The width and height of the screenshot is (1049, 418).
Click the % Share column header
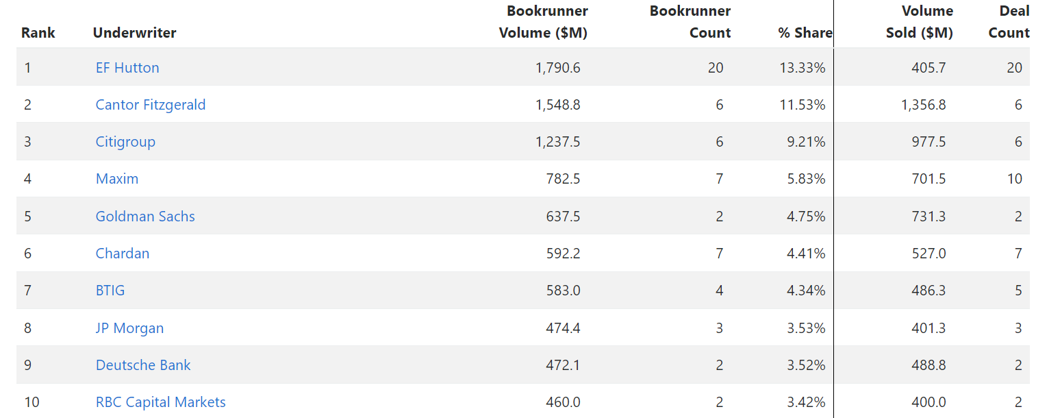pyautogui.click(x=805, y=33)
